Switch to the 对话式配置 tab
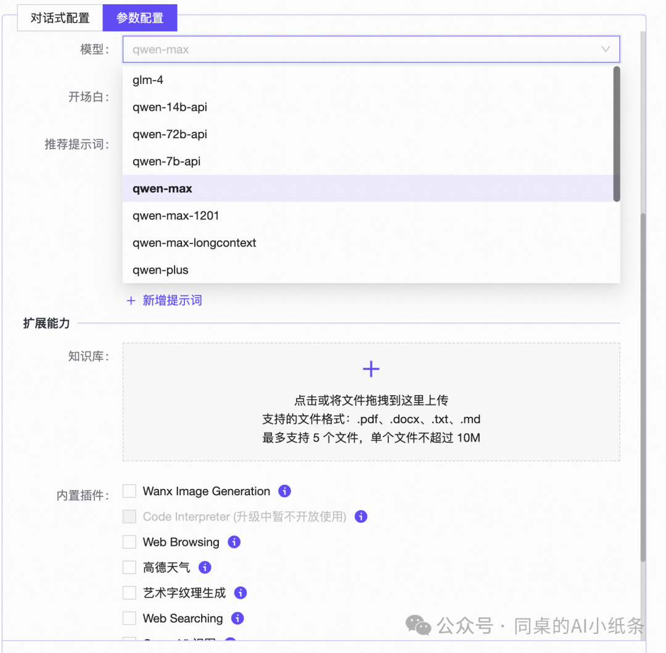The height and width of the screenshot is (653, 666). 60,18
